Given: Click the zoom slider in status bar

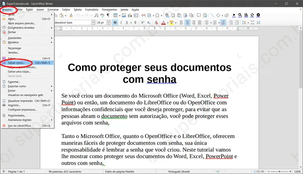Looking at the screenshot, I should pyautogui.click(x=279, y=172).
